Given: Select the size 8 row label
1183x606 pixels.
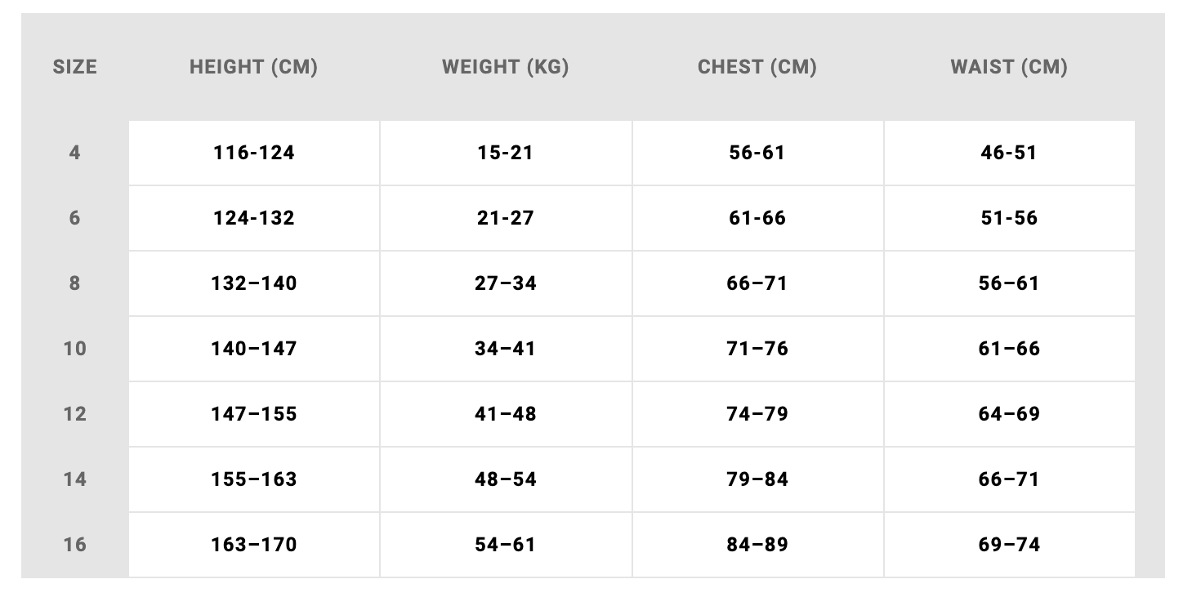Looking at the screenshot, I should [74, 283].
